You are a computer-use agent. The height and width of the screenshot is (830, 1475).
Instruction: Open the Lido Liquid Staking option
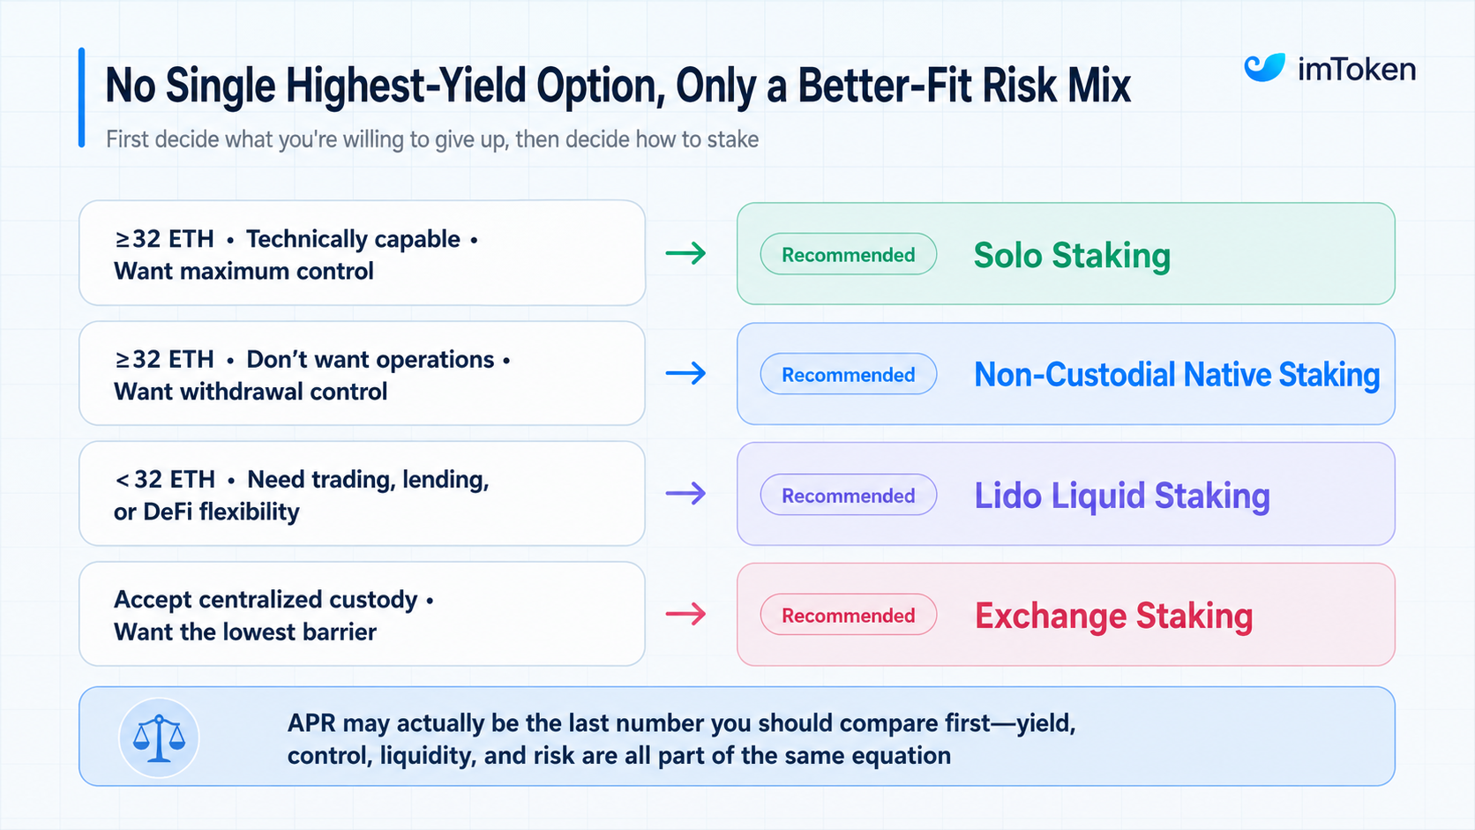(1066, 494)
